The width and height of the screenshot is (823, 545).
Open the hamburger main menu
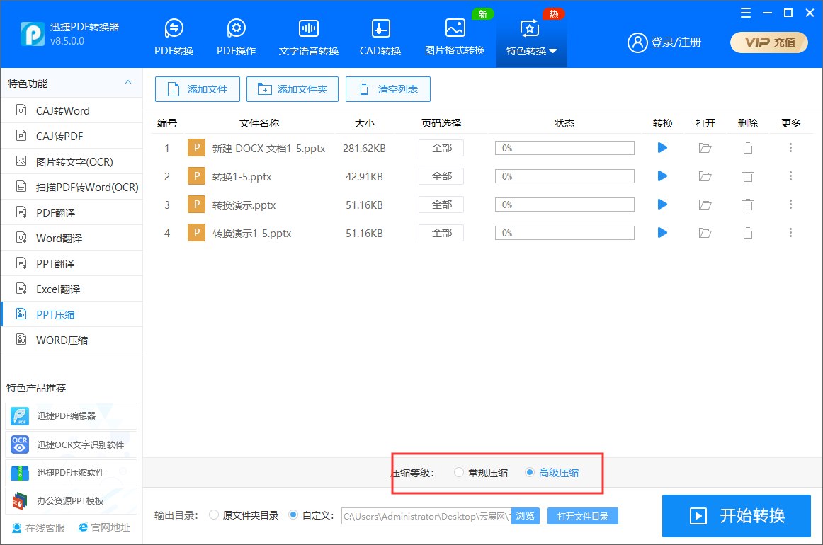pos(745,13)
